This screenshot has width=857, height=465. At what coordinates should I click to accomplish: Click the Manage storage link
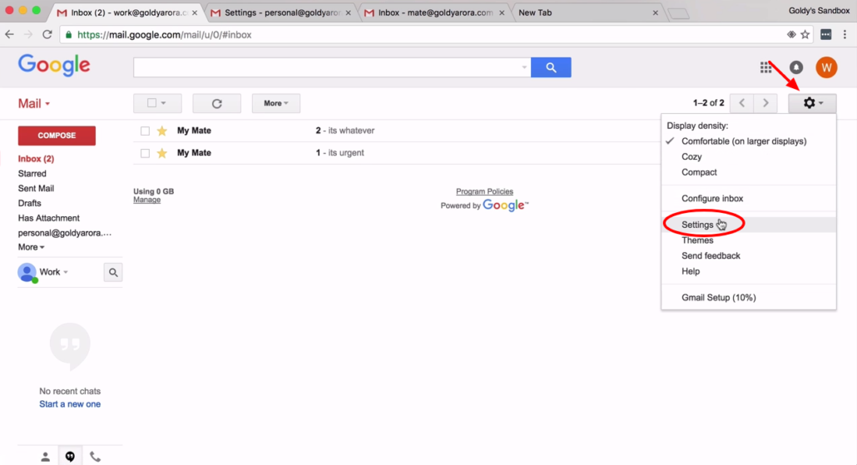147,200
